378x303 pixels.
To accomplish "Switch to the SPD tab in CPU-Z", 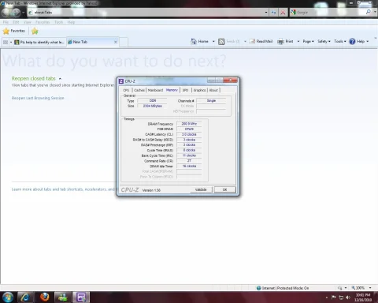I will tap(185, 90).
